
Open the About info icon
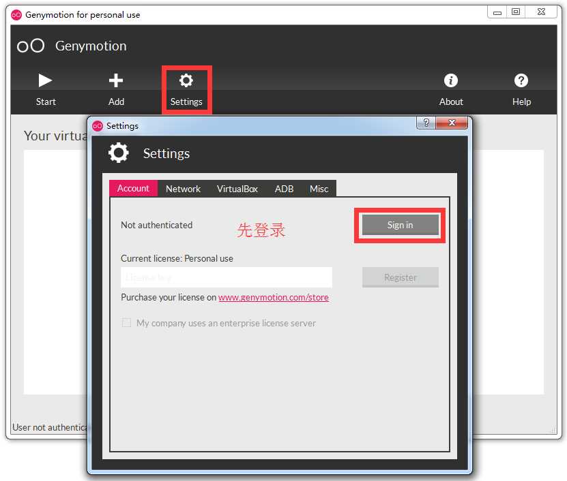pyautogui.click(x=450, y=80)
